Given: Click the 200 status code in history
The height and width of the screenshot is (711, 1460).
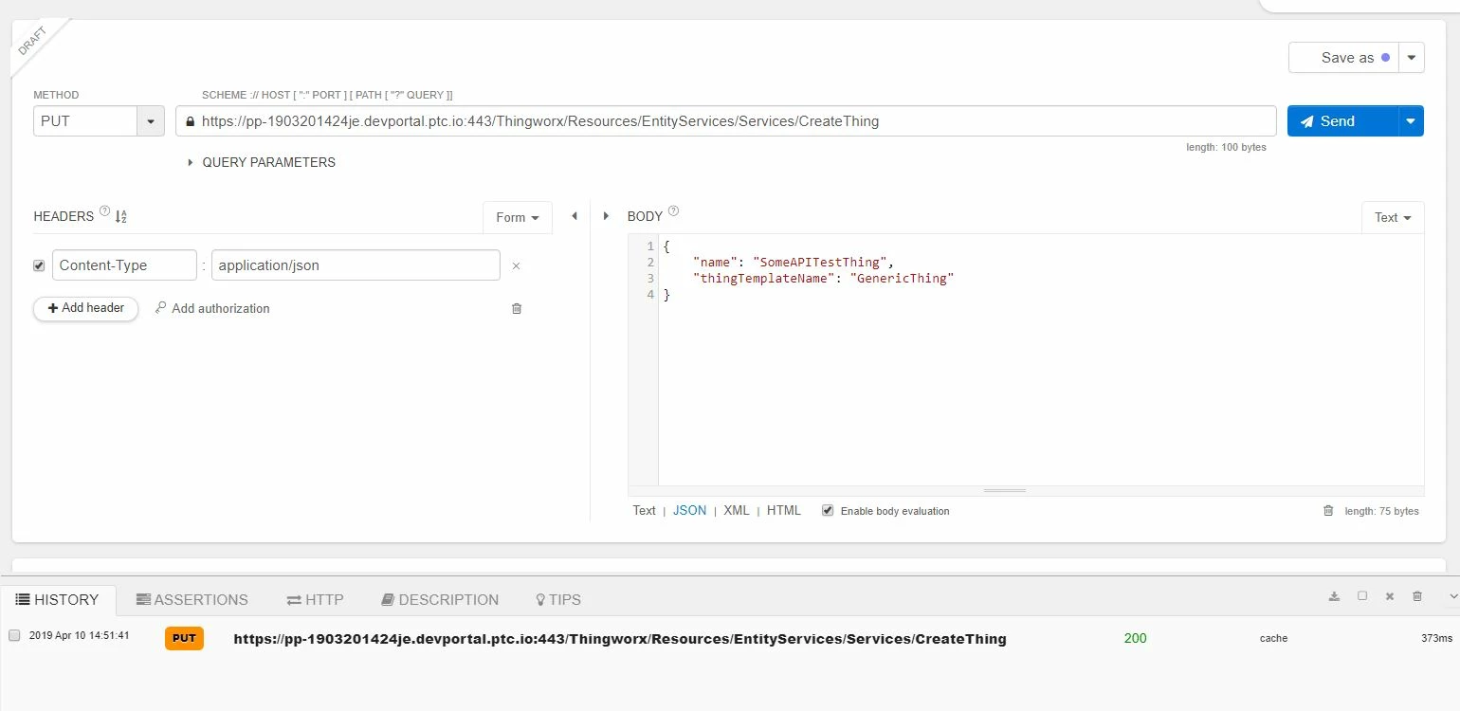Looking at the screenshot, I should point(1135,638).
